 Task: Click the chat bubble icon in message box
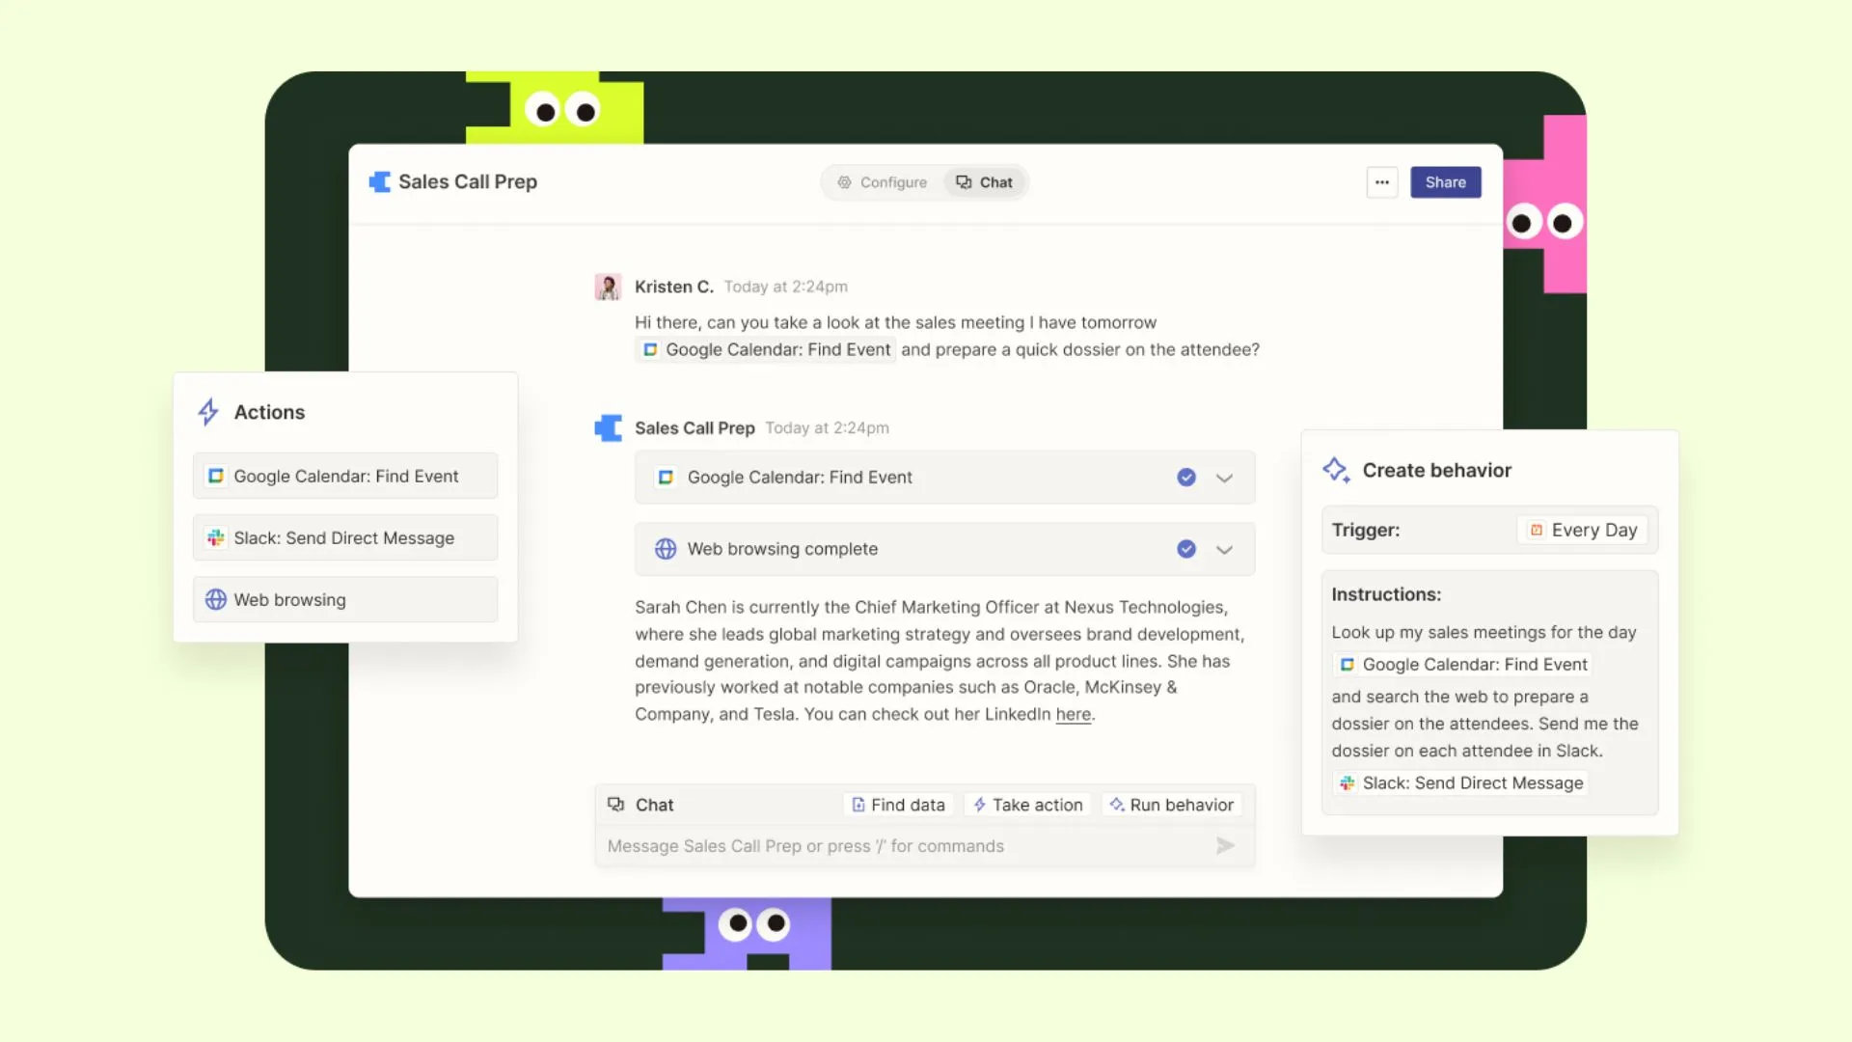(615, 805)
